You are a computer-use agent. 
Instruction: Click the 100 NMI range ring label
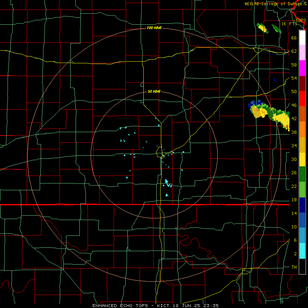154,28
